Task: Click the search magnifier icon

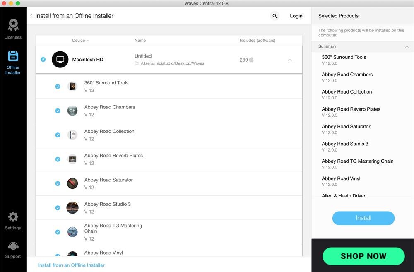Action: click(x=274, y=16)
